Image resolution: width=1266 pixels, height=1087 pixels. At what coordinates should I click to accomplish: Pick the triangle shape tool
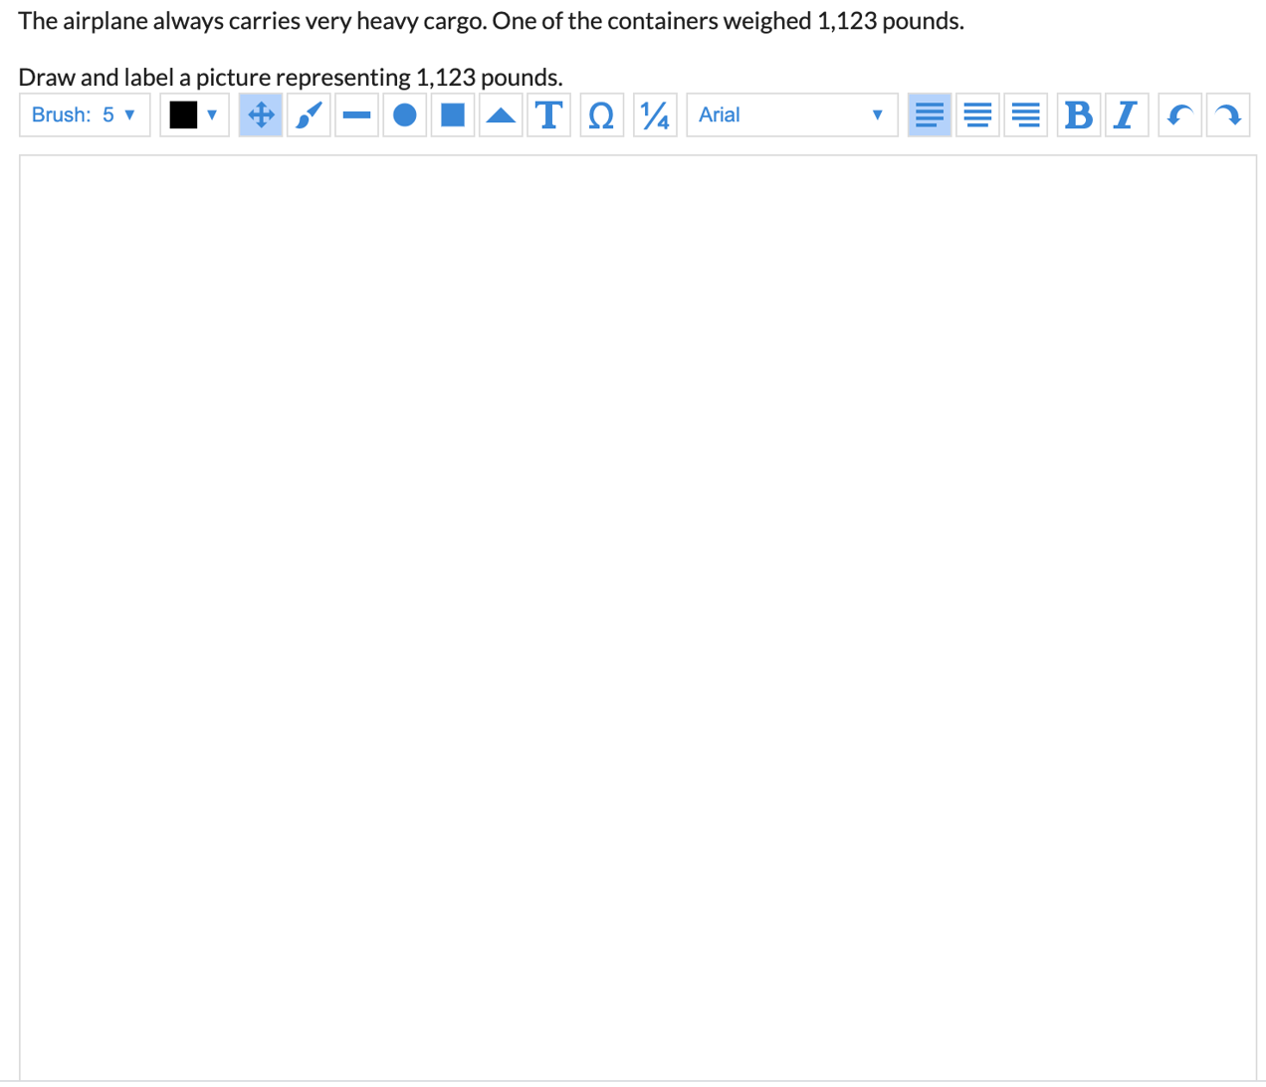click(x=501, y=115)
